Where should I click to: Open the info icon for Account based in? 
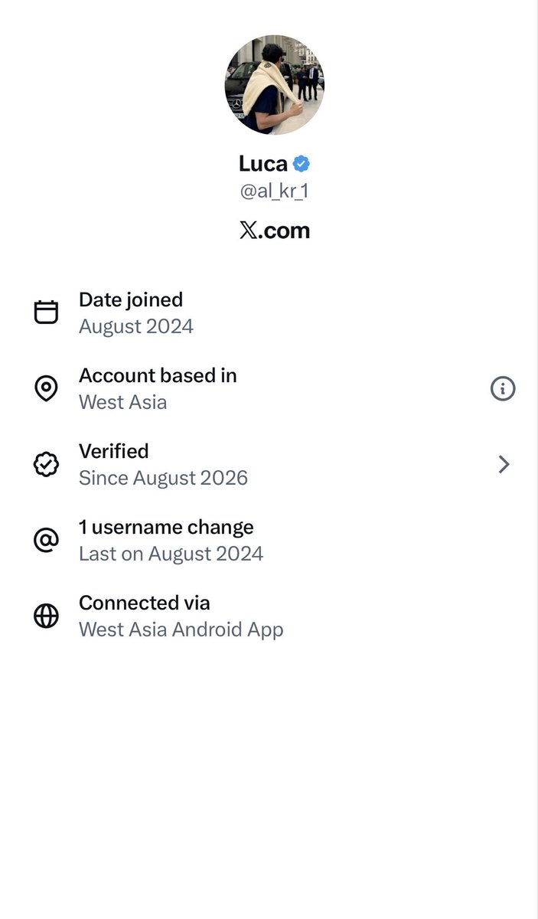click(x=503, y=388)
